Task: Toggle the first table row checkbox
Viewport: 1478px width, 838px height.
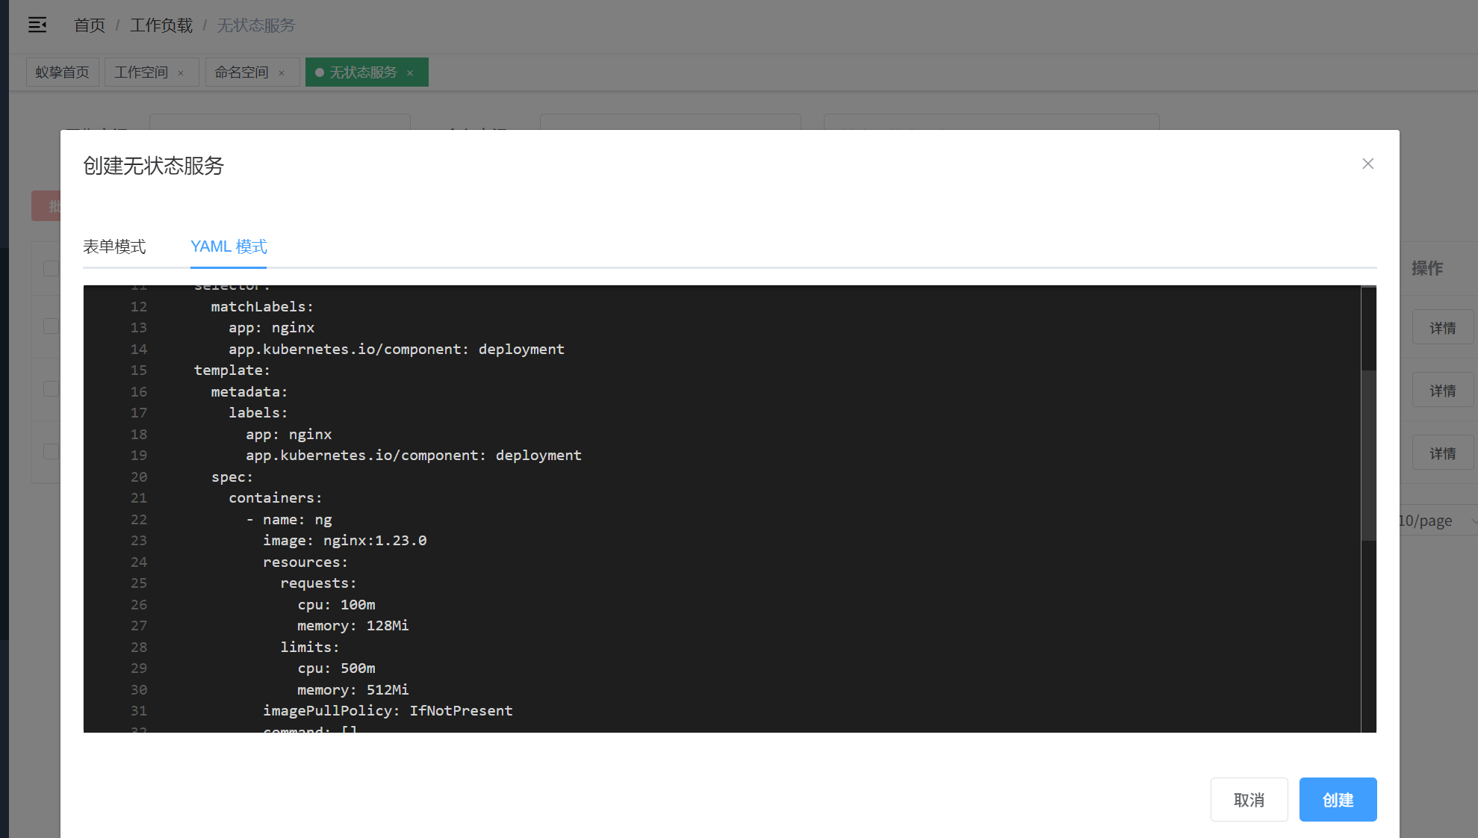Action: 51,326
